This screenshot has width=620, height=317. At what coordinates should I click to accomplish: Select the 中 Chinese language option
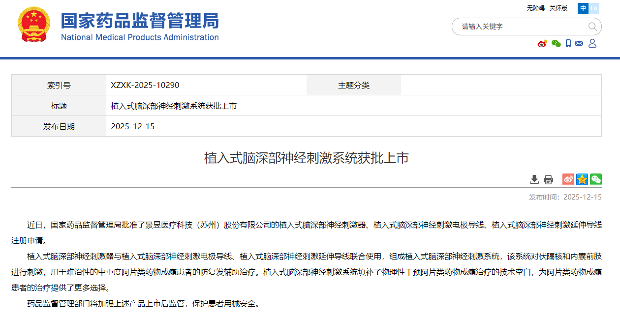click(x=583, y=8)
